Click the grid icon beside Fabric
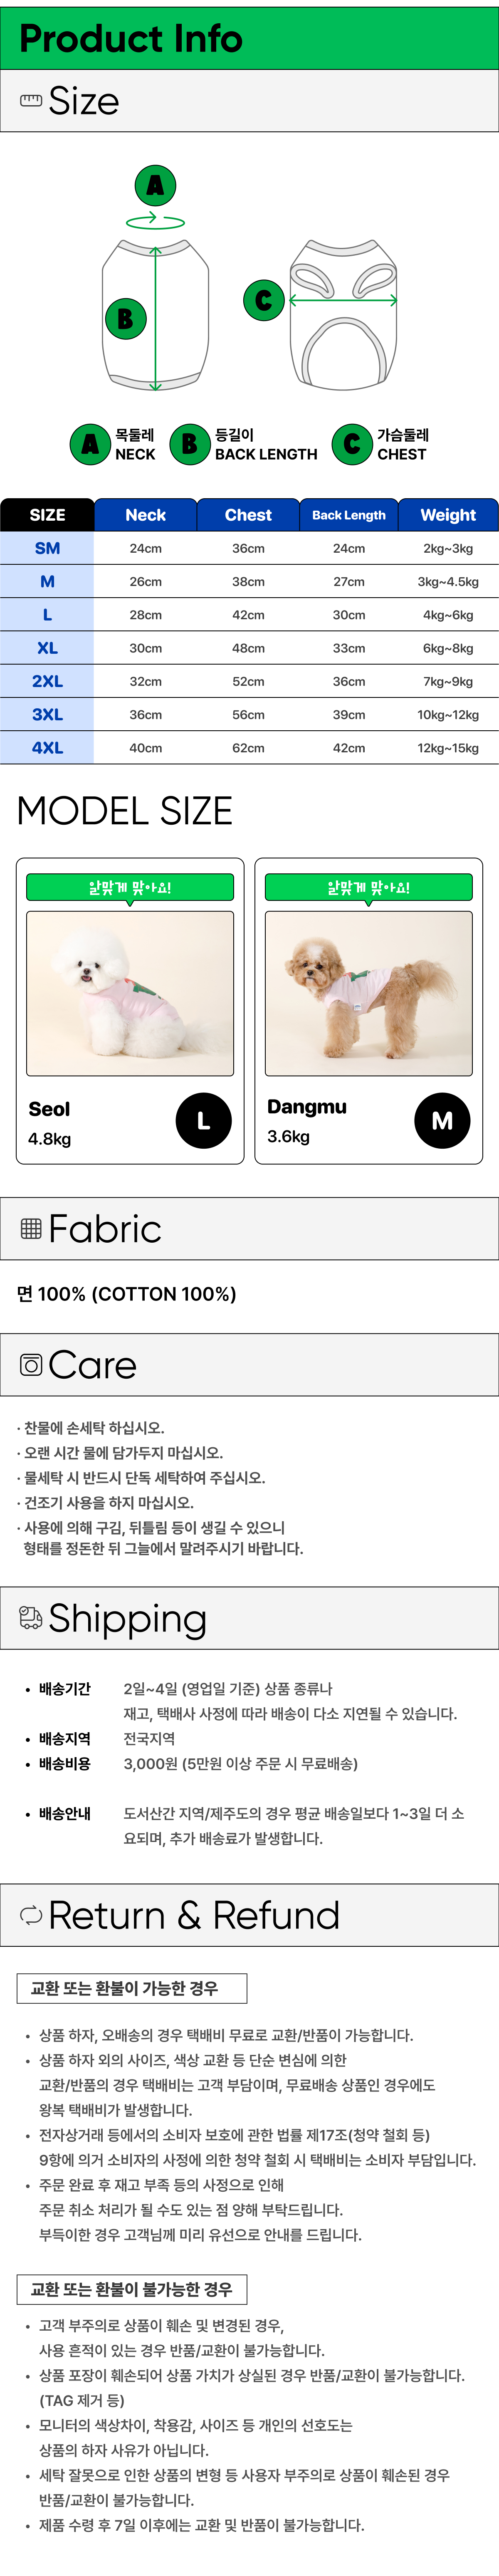Screen dimensions: 499x2576 point(31,1228)
